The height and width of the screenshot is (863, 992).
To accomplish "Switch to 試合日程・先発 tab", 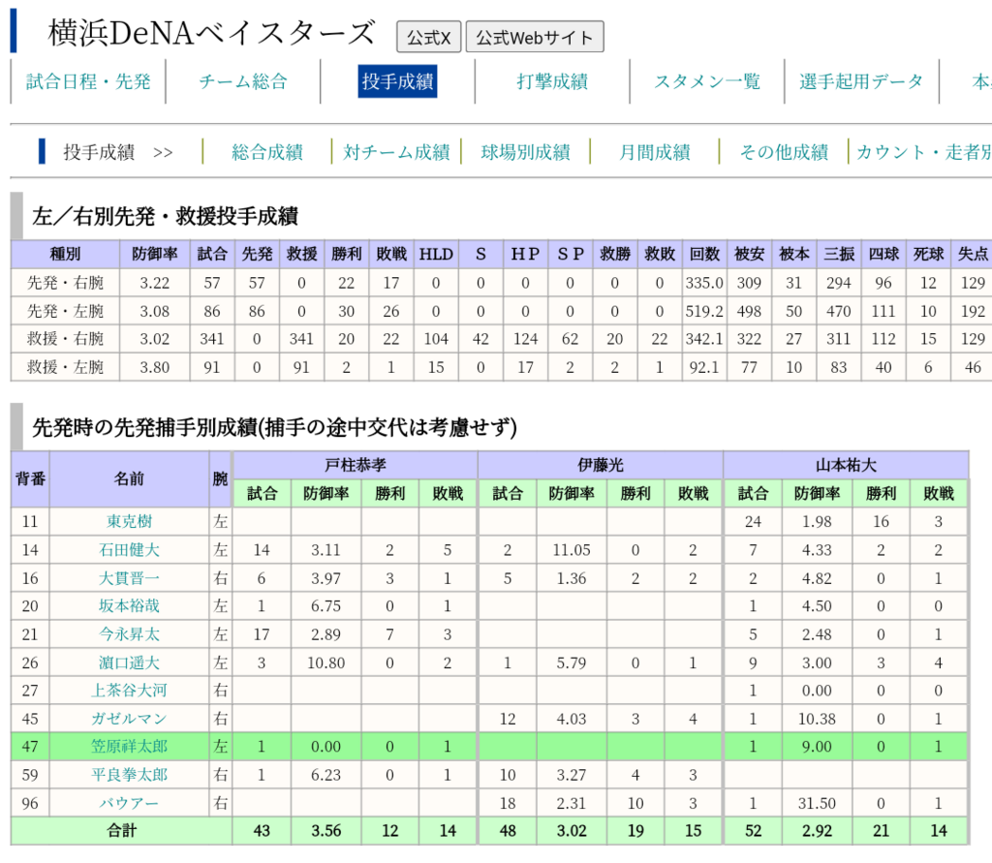I will (x=88, y=81).
